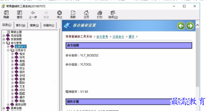Expand the 多线 tree node
The width and height of the screenshot is (208, 111).
pos(12,76)
